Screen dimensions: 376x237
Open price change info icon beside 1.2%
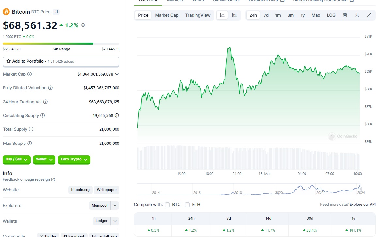83,25
